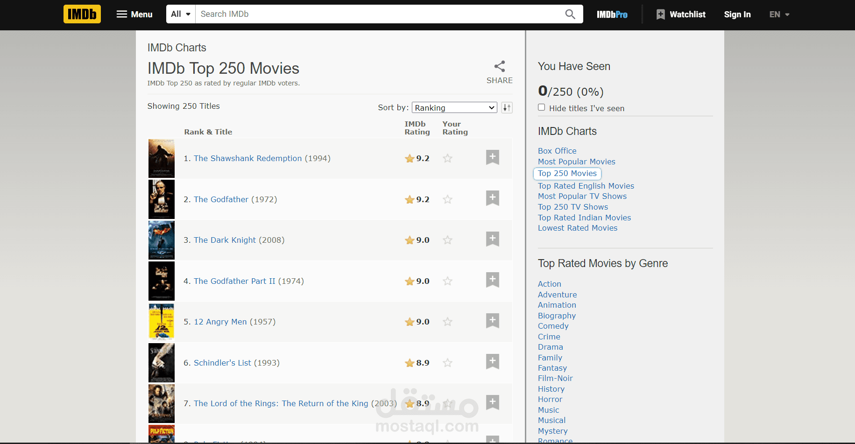Viewport: 855px width, 444px height.
Task: Toggle ascending/descending sort order button
Action: pos(507,108)
